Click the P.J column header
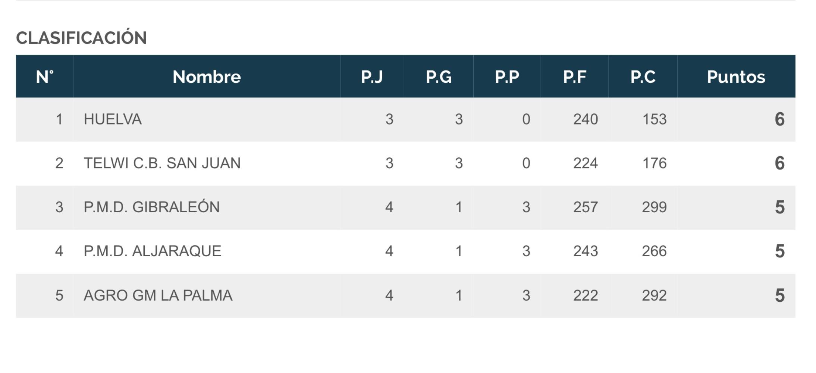The height and width of the screenshot is (373, 816). [371, 77]
